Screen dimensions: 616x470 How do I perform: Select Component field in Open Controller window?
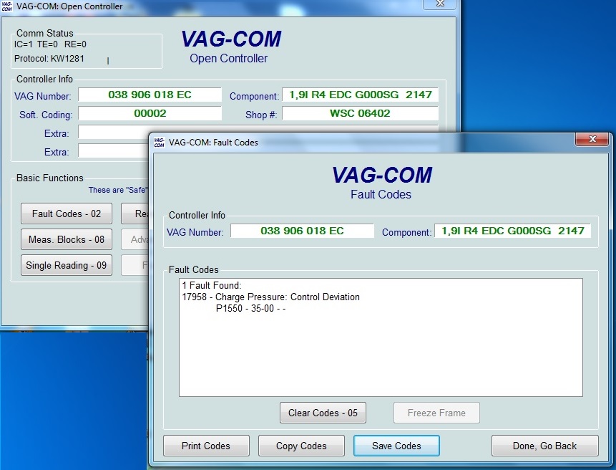click(x=360, y=95)
